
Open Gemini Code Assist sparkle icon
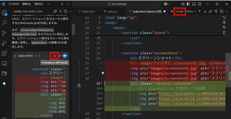click(4, 84)
